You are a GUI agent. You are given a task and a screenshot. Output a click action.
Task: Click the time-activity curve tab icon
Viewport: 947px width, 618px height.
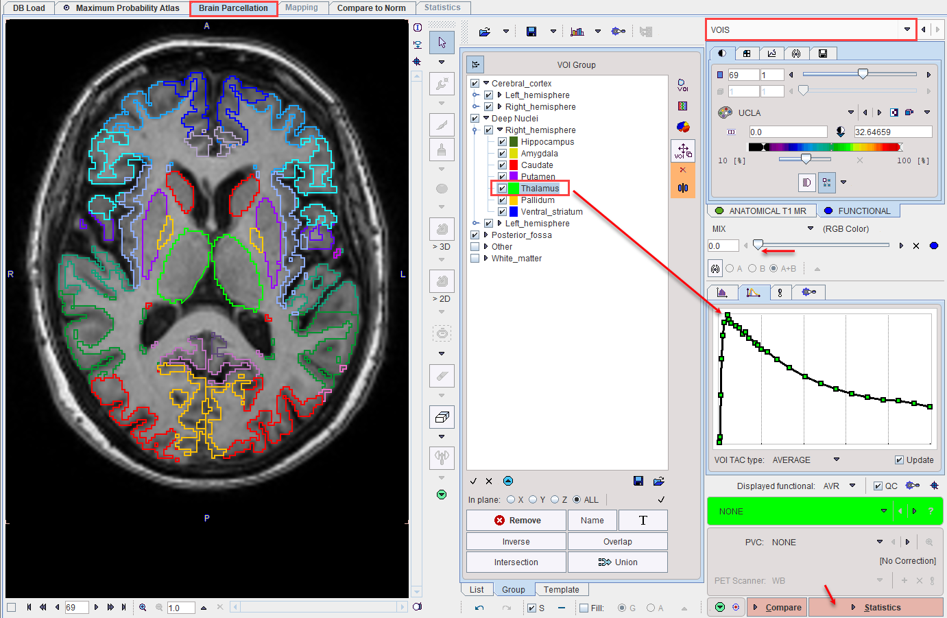tap(753, 292)
